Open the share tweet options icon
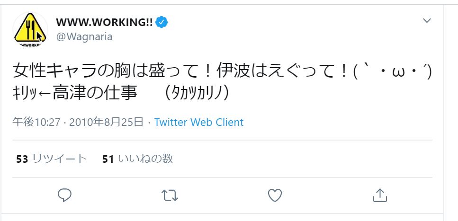Image resolution: width=458 pixels, height=221 pixels. [x=380, y=195]
